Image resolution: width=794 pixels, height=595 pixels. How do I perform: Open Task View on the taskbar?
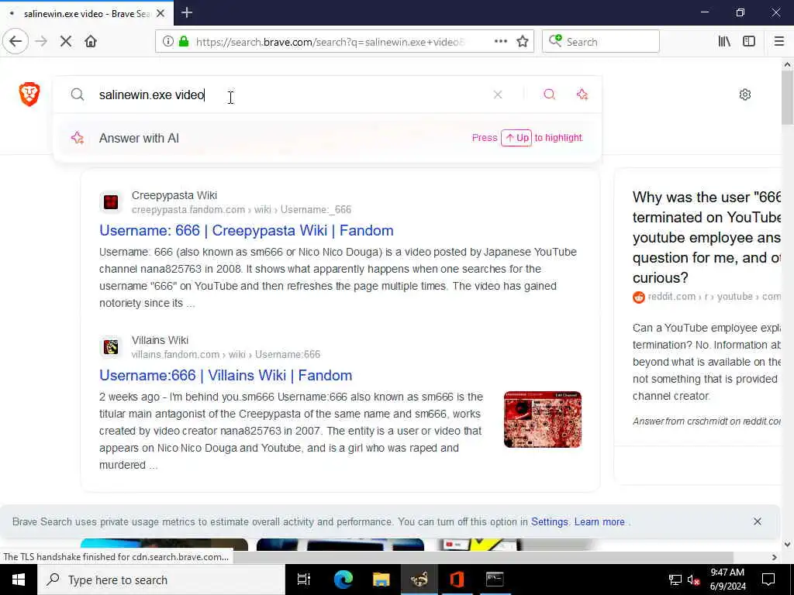coord(304,580)
